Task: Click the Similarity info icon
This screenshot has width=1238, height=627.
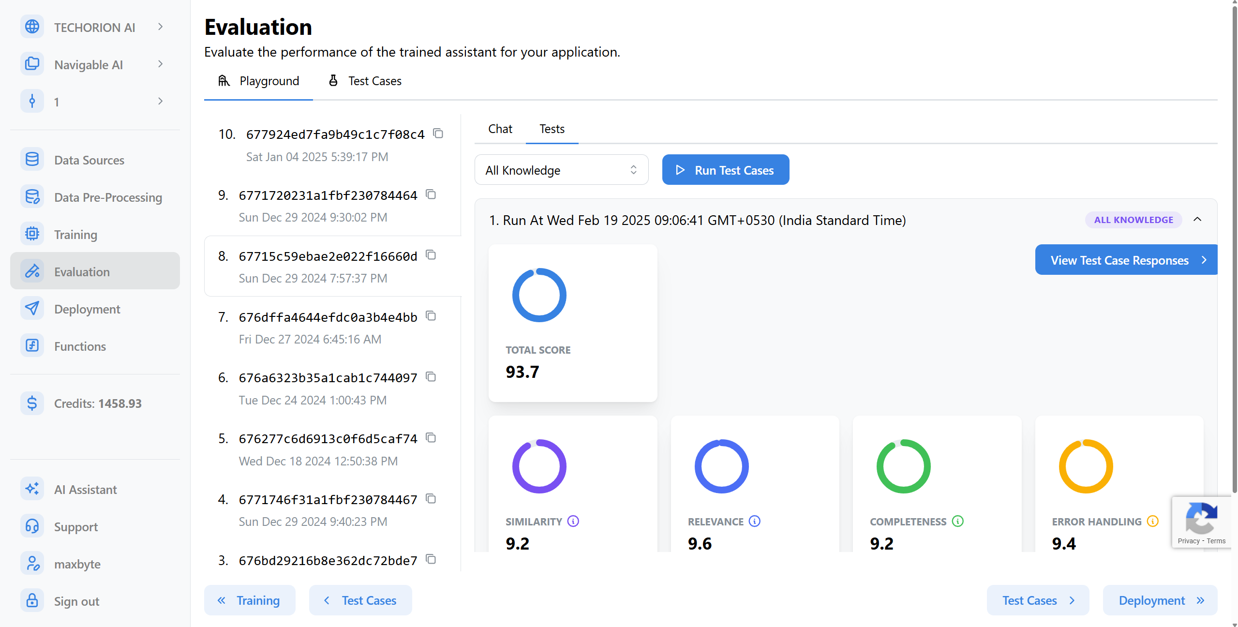Action: click(573, 521)
